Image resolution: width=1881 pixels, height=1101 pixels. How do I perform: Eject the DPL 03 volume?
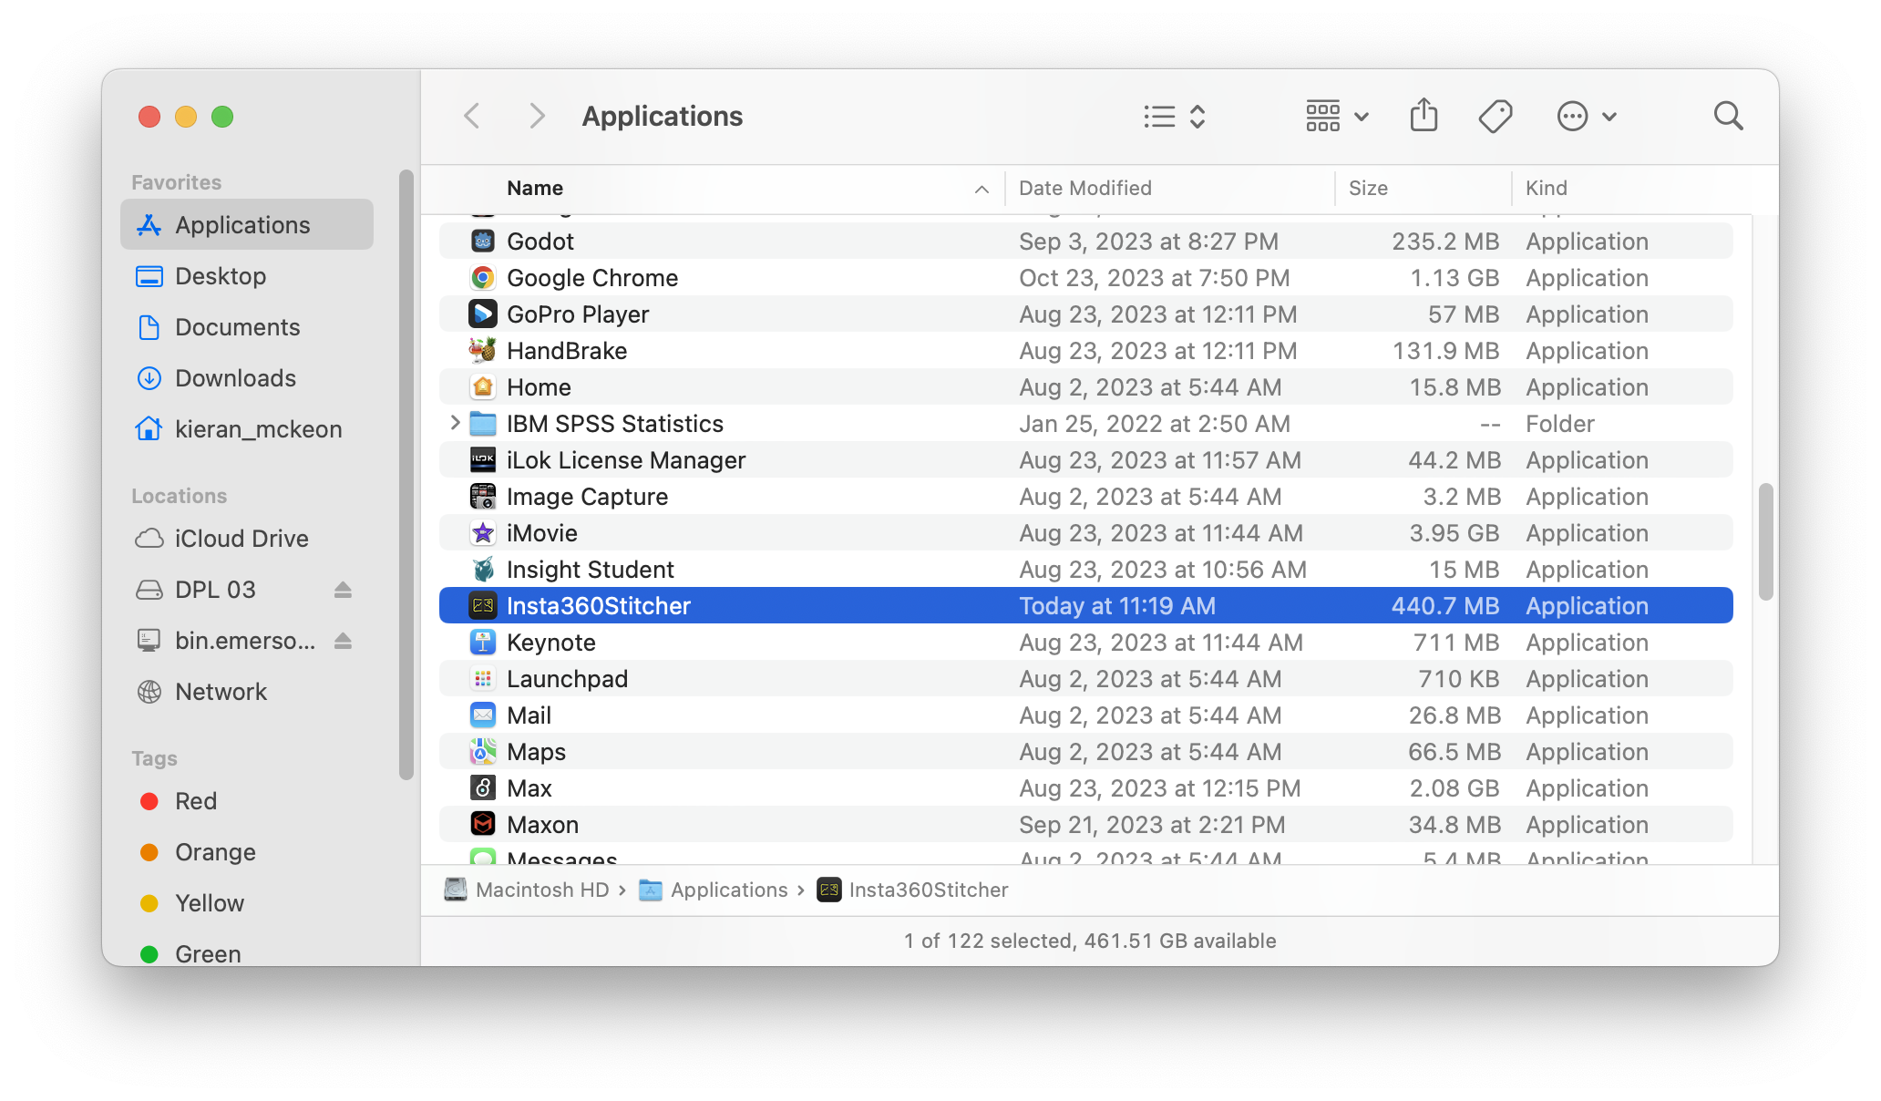pyautogui.click(x=343, y=590)
